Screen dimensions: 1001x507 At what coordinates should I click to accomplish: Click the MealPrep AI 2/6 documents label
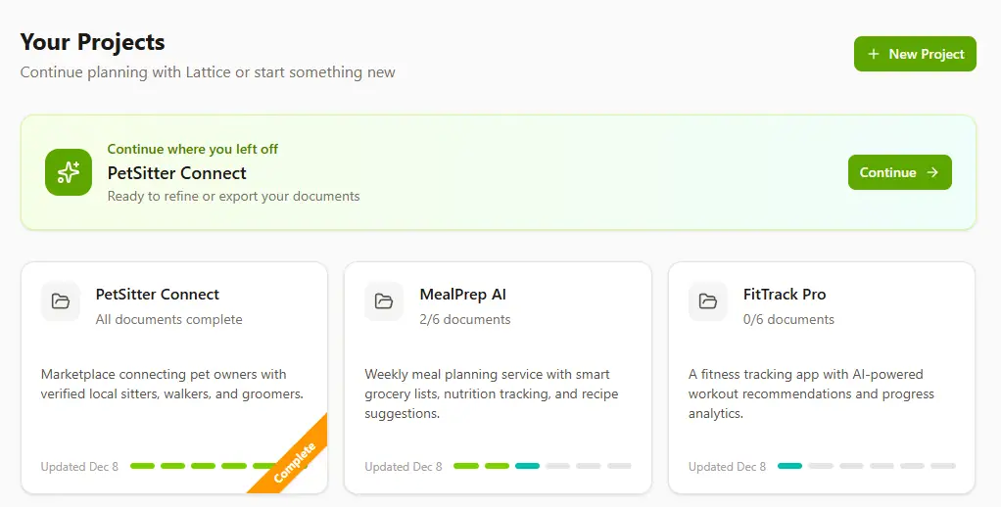465,319
